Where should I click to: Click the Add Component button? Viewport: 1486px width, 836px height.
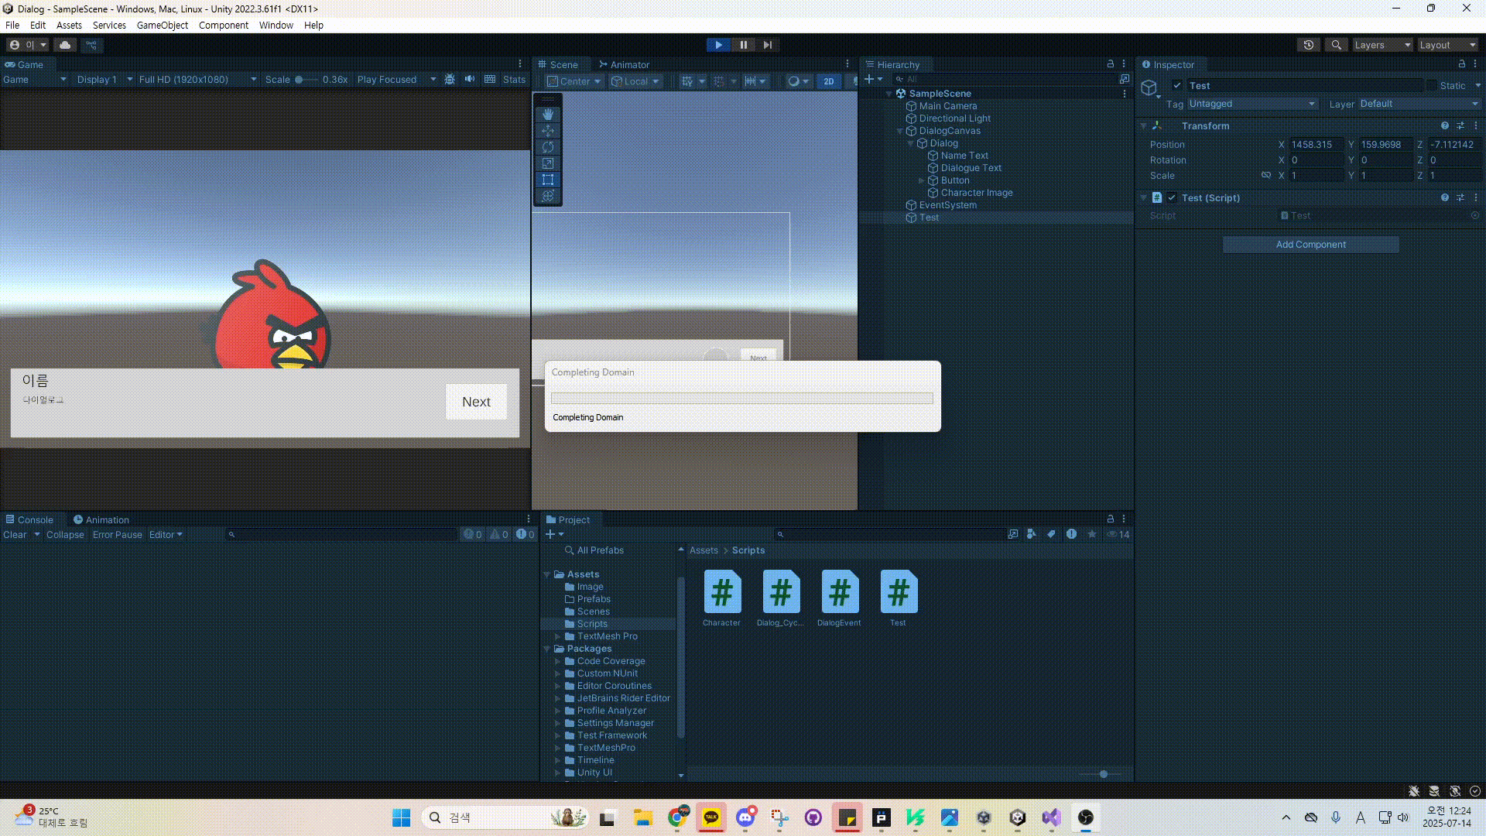pos(1310,245)
